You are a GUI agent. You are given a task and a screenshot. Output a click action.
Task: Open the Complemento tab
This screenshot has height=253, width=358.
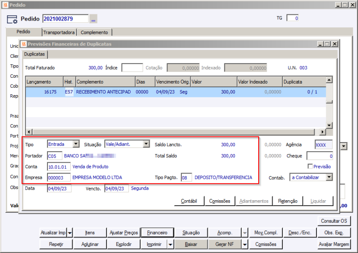[x=94, y=33]
